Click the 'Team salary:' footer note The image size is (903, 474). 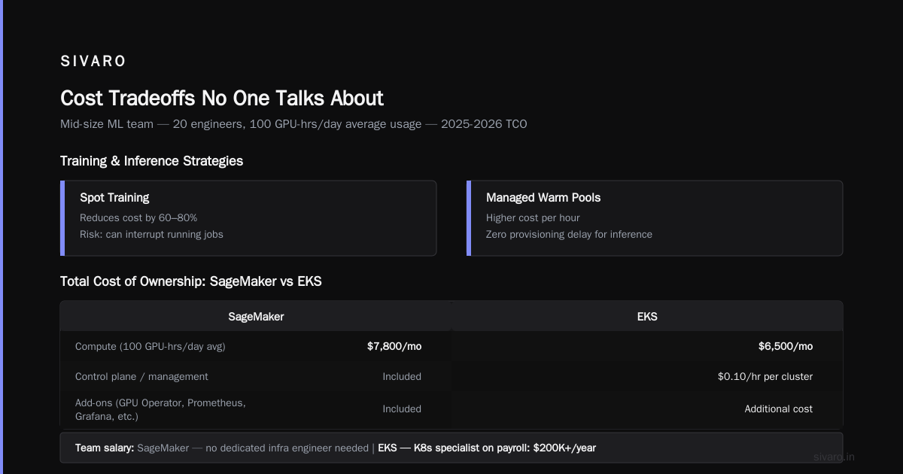coord(451,448)
